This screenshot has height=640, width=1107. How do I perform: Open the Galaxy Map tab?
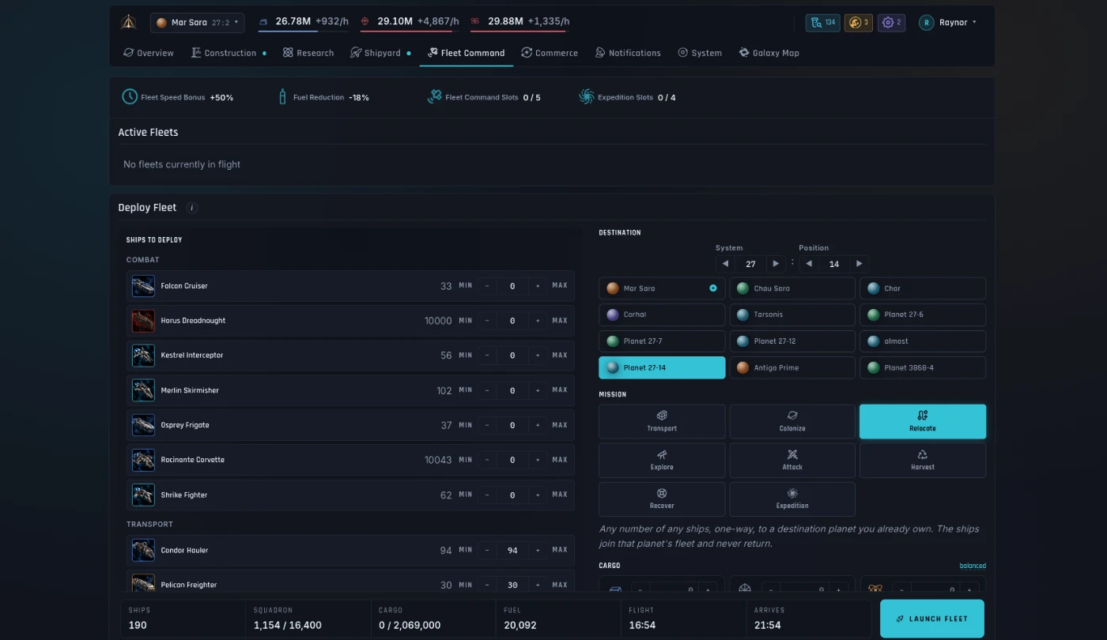click(769, 53)
